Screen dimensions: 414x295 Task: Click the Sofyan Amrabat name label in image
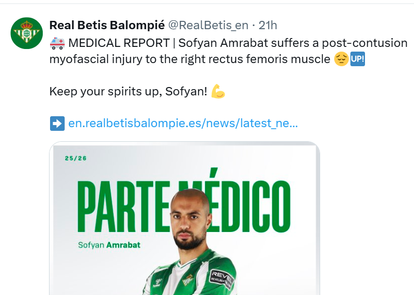(x=109, y=244)
